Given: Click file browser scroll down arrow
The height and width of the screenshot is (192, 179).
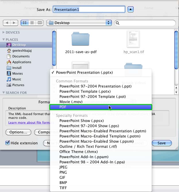Looking at the screenshot, I should pos(176,92).
